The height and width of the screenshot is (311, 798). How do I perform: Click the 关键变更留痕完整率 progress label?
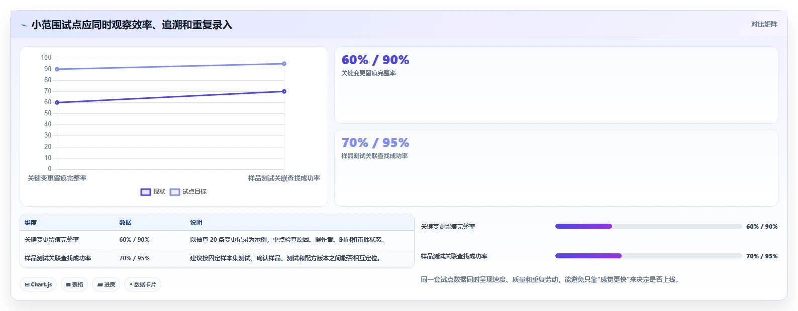448,227
